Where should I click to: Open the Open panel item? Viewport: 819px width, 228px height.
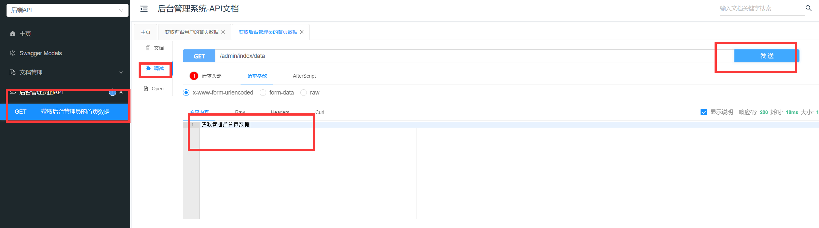point(154,89)
